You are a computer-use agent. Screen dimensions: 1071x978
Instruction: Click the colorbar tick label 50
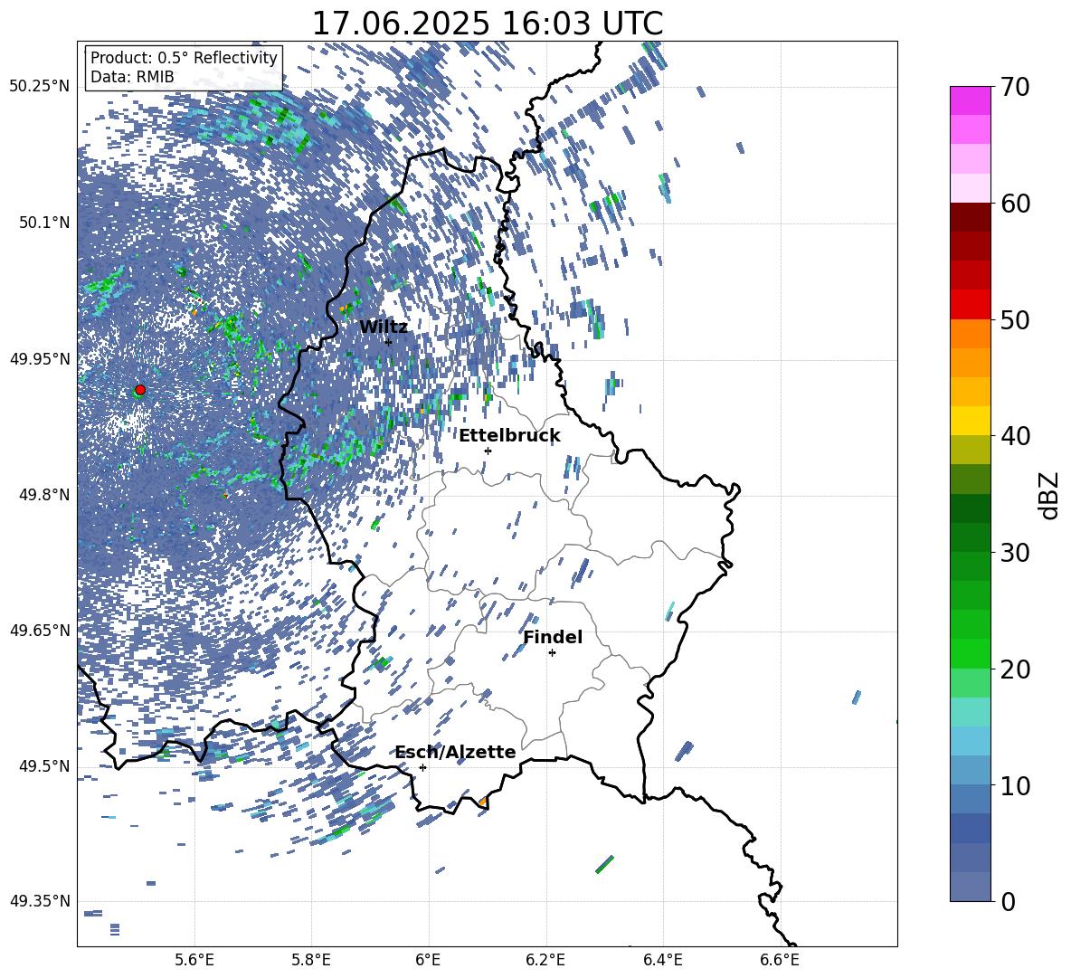coord(1016,320)
